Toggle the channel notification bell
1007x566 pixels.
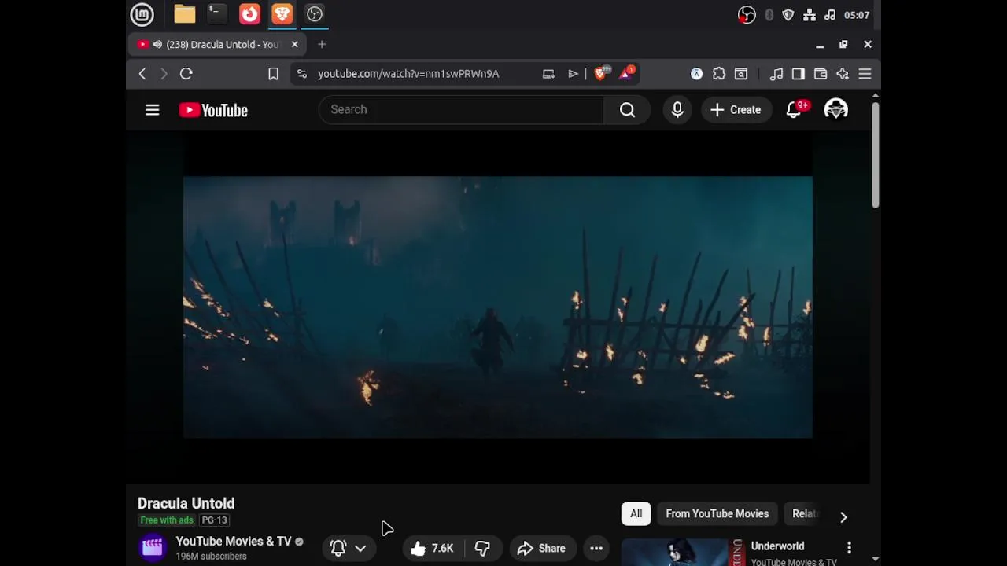click(338, 549)
